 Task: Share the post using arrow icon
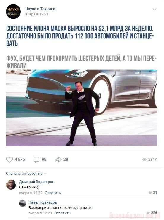[x=58, y=160]
